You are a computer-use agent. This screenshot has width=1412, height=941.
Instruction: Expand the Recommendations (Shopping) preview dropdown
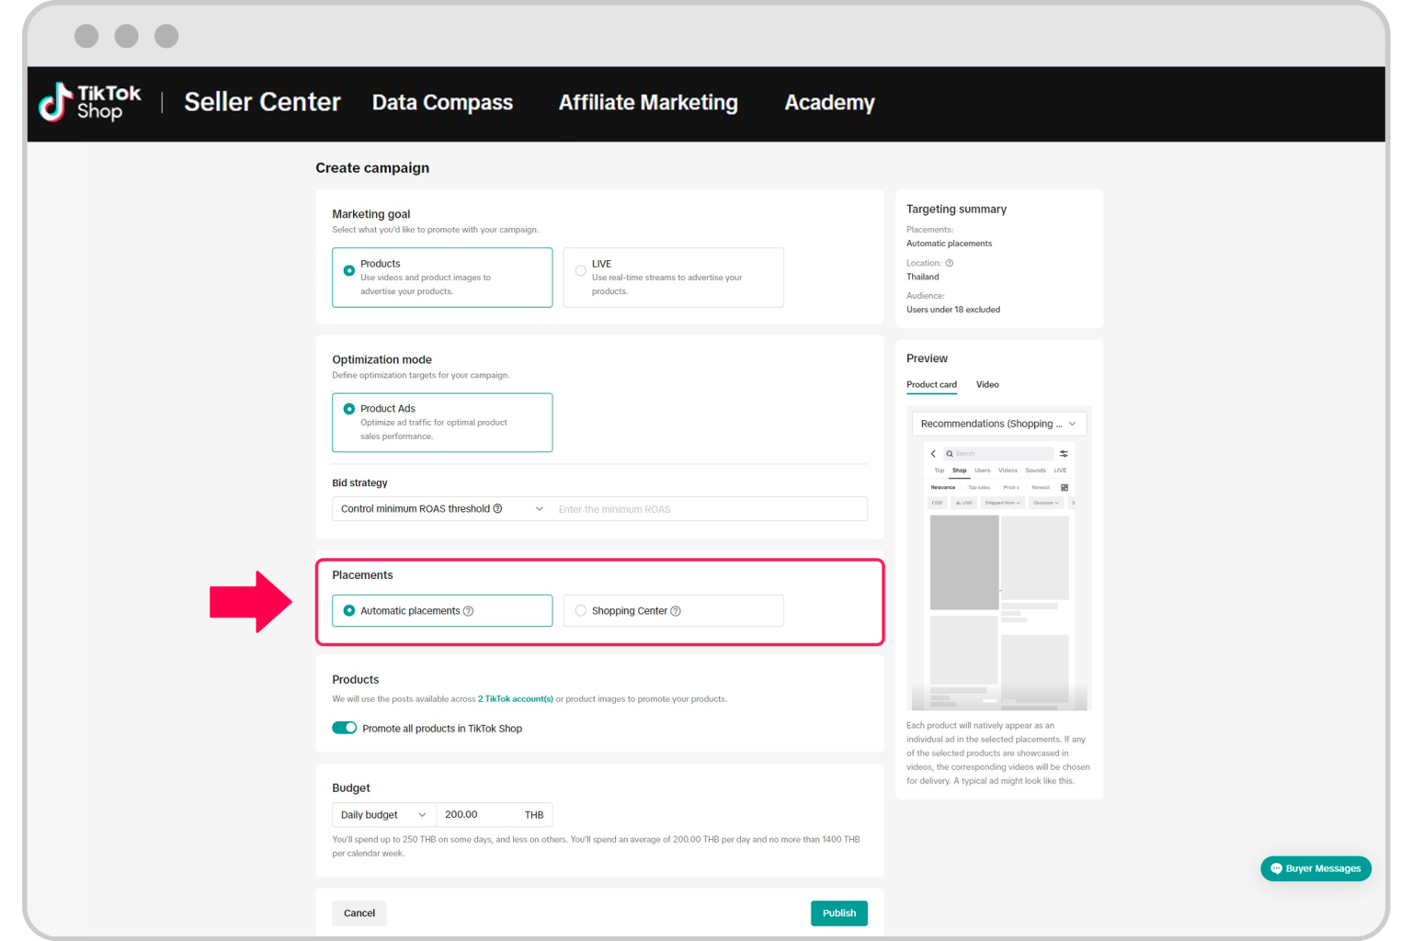coord(1071,424)
